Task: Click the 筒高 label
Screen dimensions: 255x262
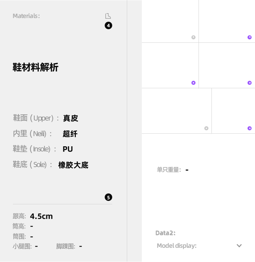Action: tap(19, 227)
